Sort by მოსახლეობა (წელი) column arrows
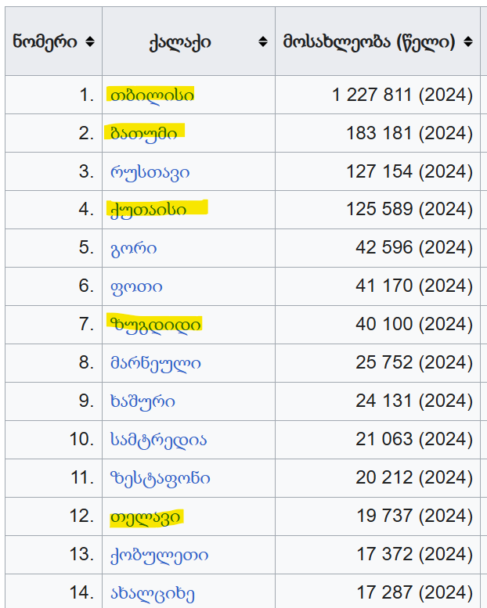 (x=468, y=42)
